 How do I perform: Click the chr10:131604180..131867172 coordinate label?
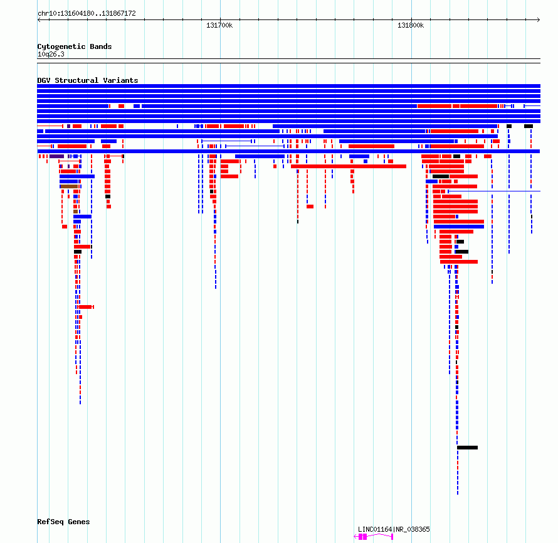click(x=87, y=14)
